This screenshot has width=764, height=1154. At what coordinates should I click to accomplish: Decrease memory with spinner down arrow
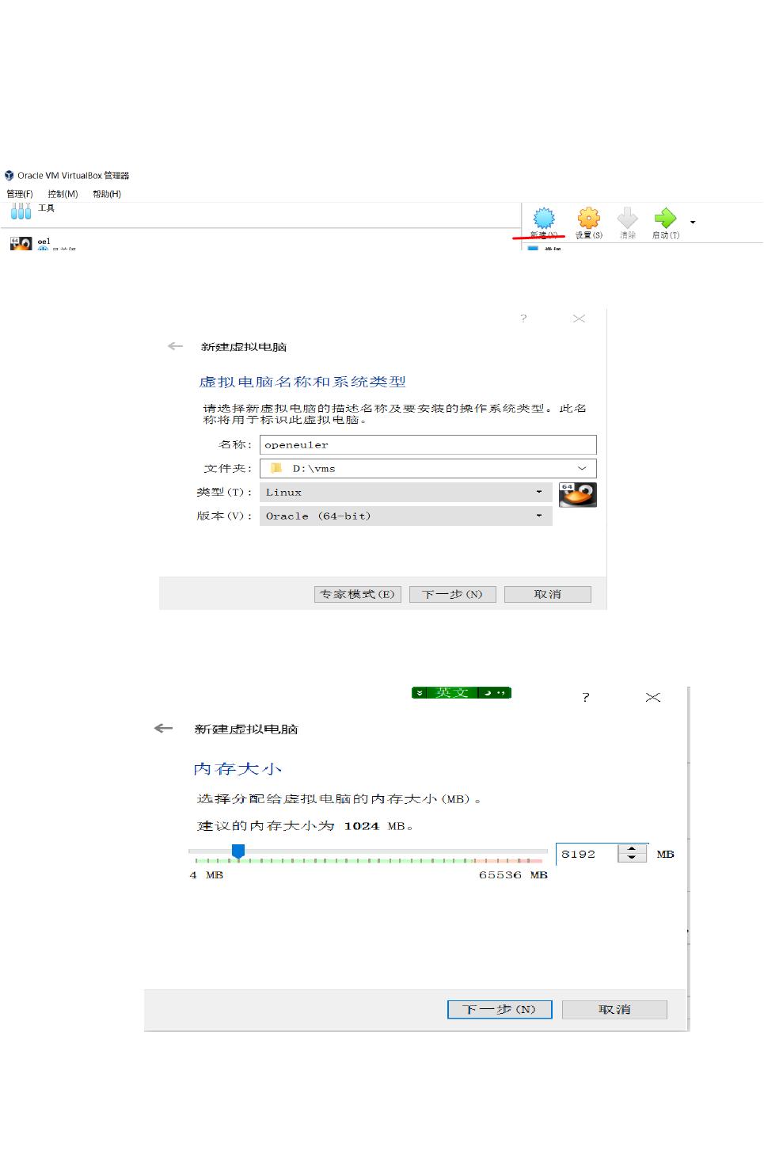[x=632, y=859]
